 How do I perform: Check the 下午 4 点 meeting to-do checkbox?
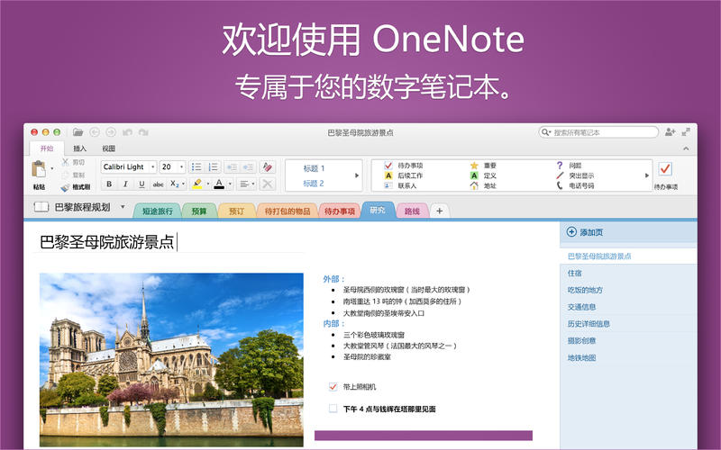(x=333, y=409)
